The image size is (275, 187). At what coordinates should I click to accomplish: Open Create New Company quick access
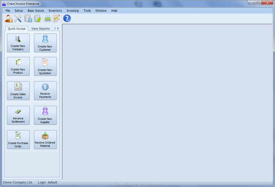pos(18,43)
